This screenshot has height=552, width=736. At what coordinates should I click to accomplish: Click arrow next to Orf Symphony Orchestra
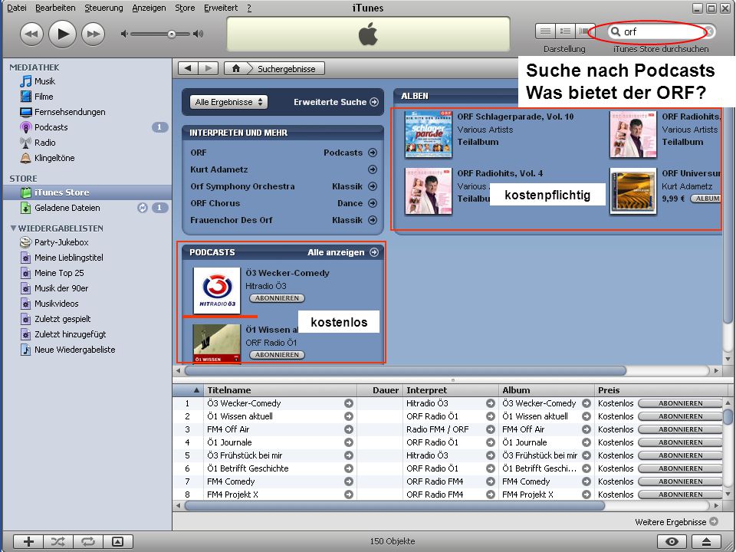pyautogui.click(x=373, y=186)
